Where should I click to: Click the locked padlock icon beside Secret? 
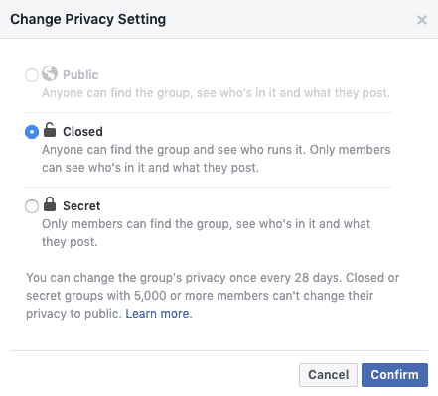50,204
